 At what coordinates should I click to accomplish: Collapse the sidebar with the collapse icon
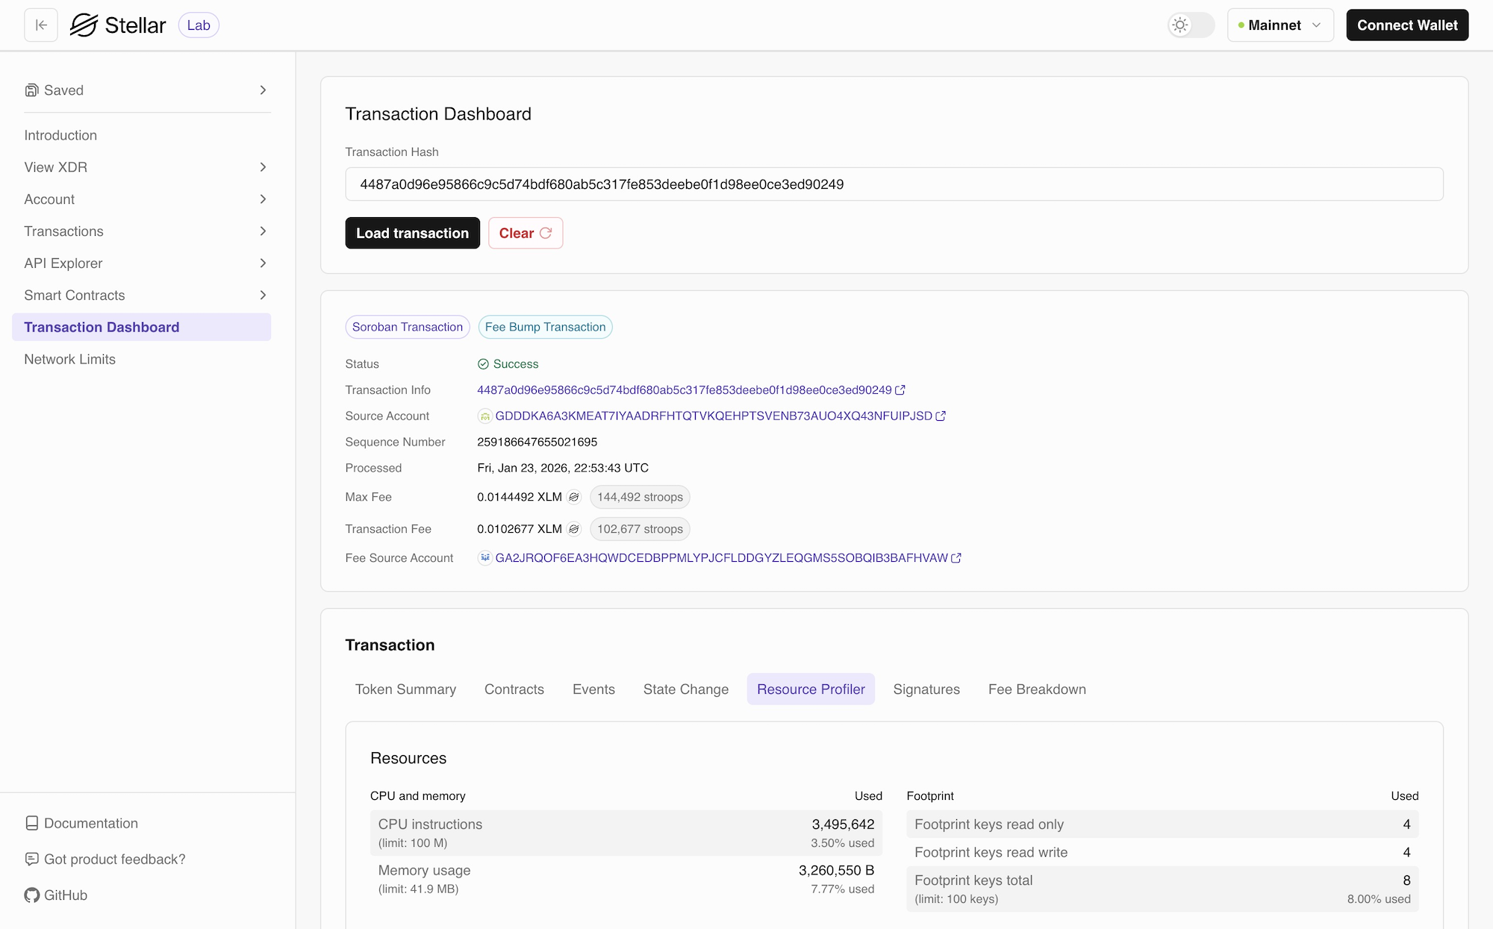41,25
